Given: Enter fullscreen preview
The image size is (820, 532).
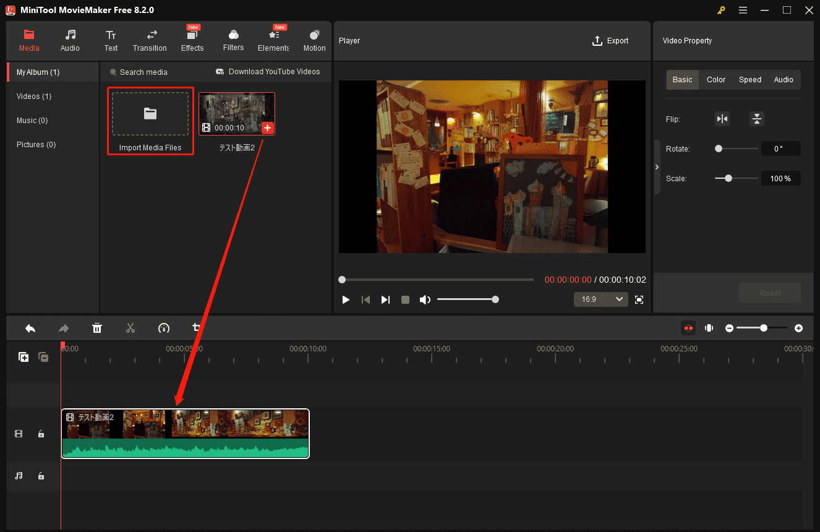Looking at the screenshot, I should coord(639,299).
